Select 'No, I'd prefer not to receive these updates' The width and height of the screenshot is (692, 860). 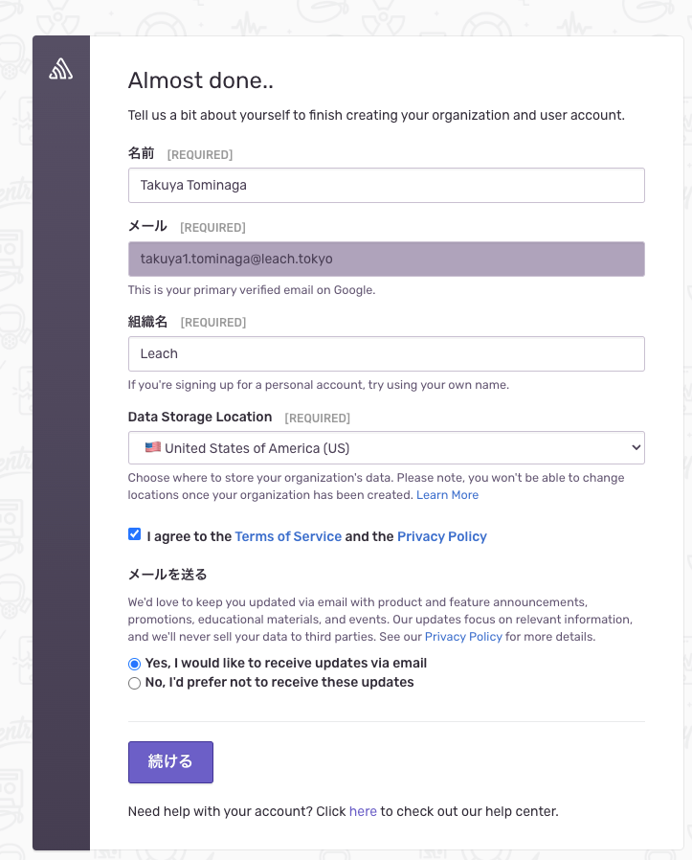tap(134, 683)
